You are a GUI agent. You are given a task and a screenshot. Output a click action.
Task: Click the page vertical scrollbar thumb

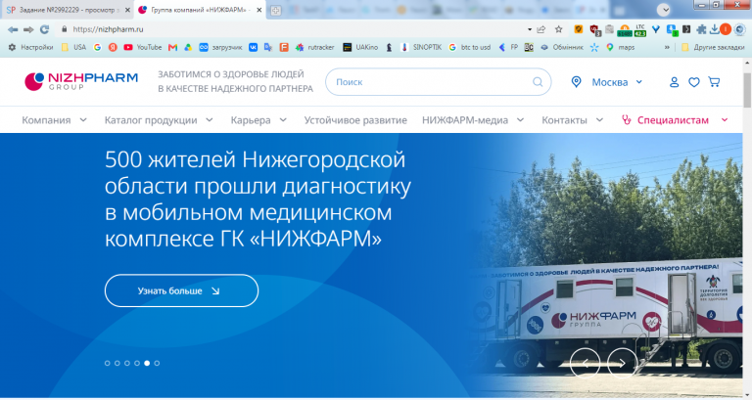click(x=747, y=90)
